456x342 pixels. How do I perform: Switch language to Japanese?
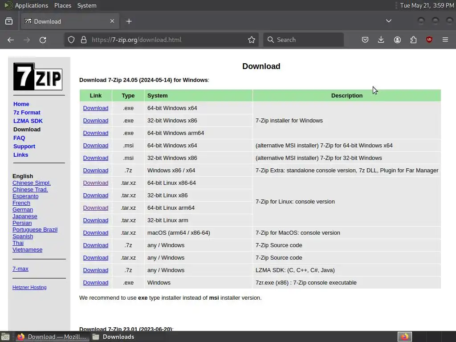[25, 216]
